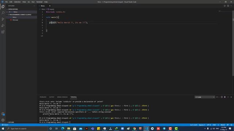Open the Windows Start menu
The width and height of the screenshot is (234, 131).
coord(3,128)
